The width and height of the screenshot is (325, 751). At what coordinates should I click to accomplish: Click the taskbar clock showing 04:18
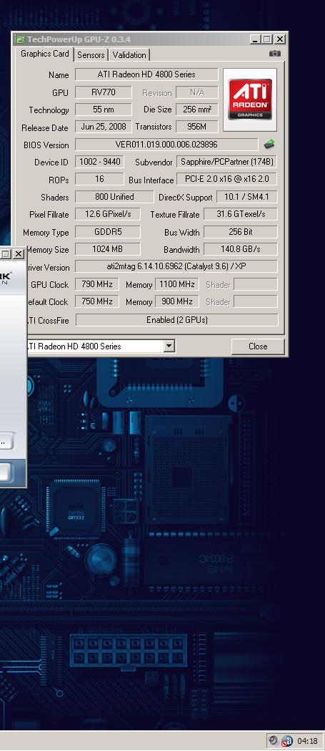point(307,741)
